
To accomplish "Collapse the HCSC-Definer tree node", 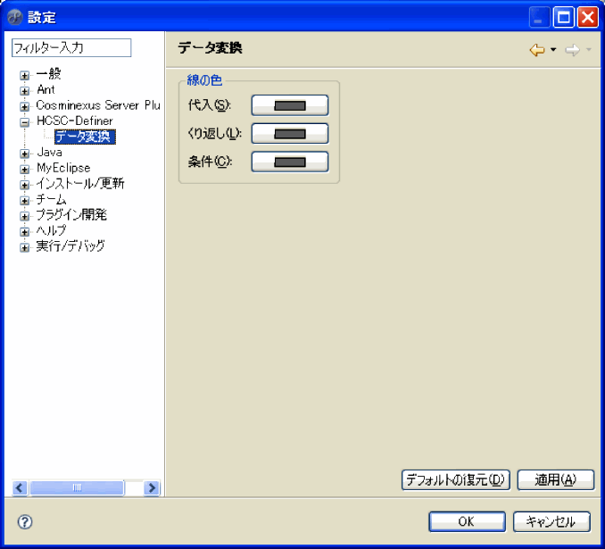I will point(25,122).
